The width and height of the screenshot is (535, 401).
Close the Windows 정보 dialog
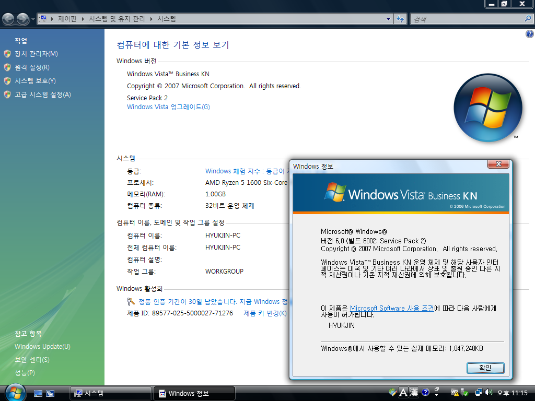point(498,164)
